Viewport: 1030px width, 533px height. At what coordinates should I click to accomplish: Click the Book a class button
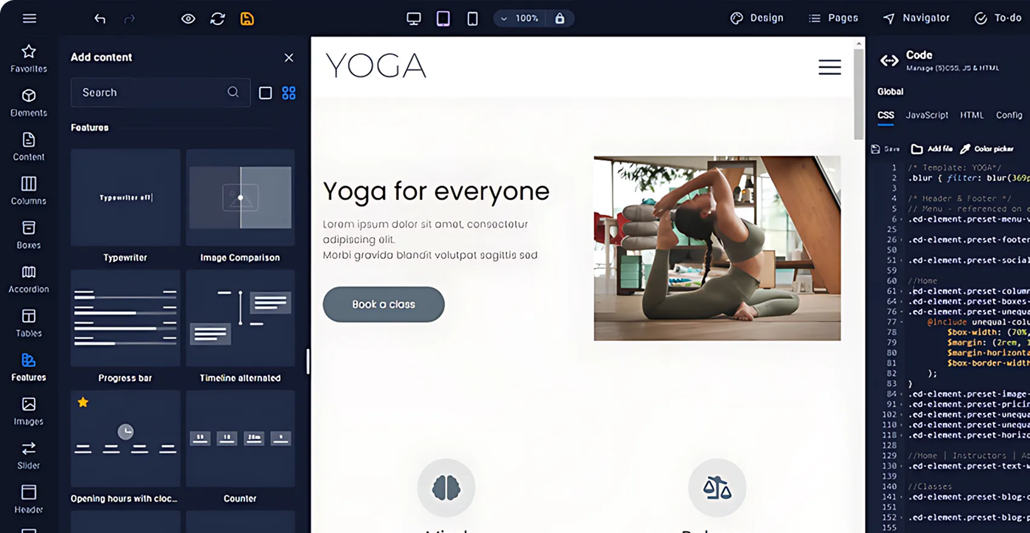(x=384, y=304)
